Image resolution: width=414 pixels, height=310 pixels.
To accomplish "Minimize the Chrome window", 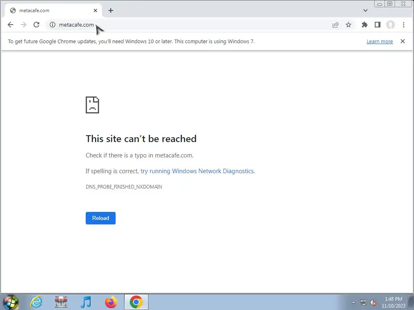I will pos(380,4).
